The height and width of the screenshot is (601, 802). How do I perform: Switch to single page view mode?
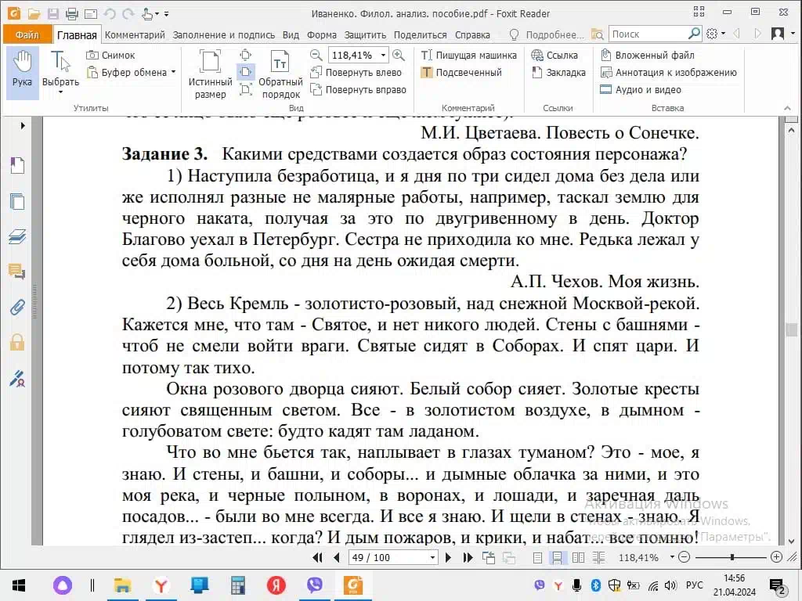click(537, 557)
